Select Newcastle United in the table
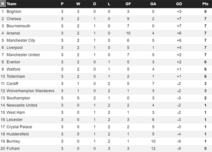Image resolution: width=212 pixels, height=152 pixels. click(x=22, y=105)
